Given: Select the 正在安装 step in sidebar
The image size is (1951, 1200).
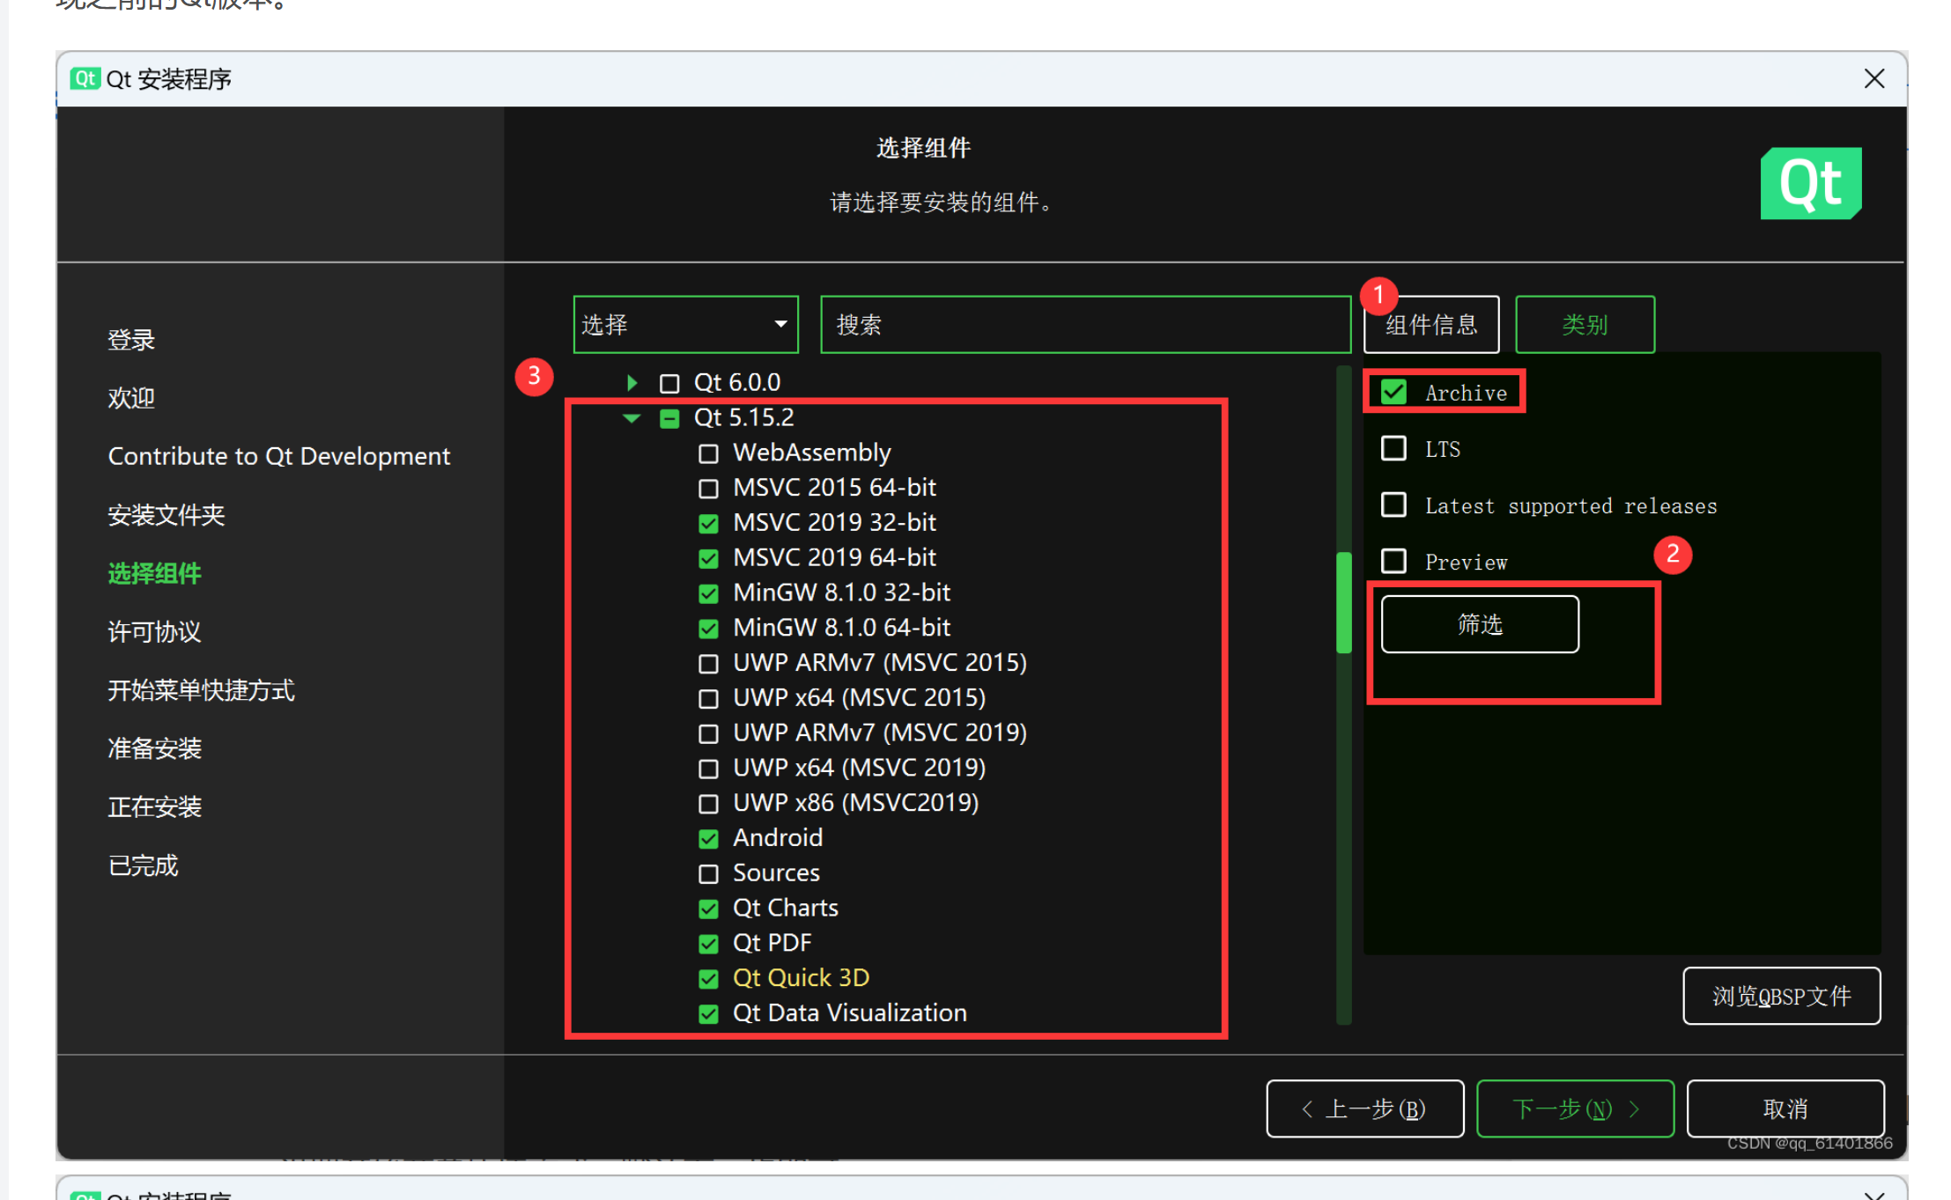Looking at the screenshot, I should pos(154,806).
